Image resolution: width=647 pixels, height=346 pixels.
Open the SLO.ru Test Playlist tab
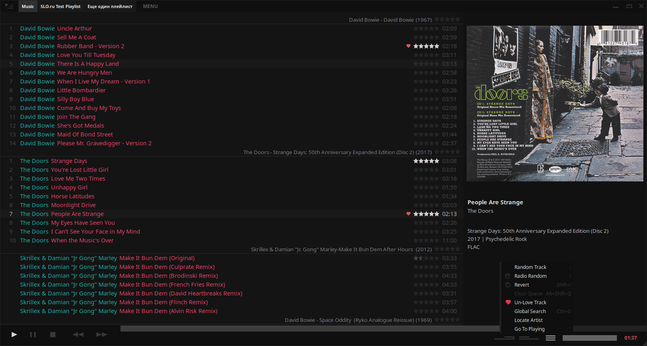pos(60,6)
